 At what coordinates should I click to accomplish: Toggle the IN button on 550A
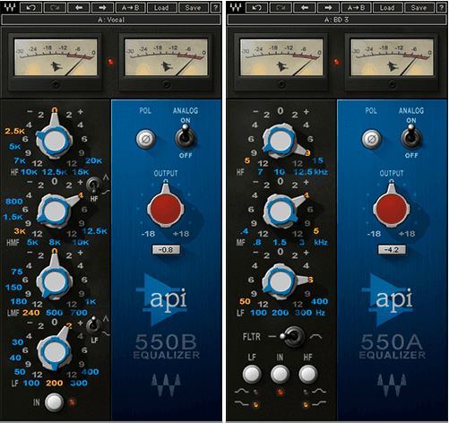tap(280, 374)
